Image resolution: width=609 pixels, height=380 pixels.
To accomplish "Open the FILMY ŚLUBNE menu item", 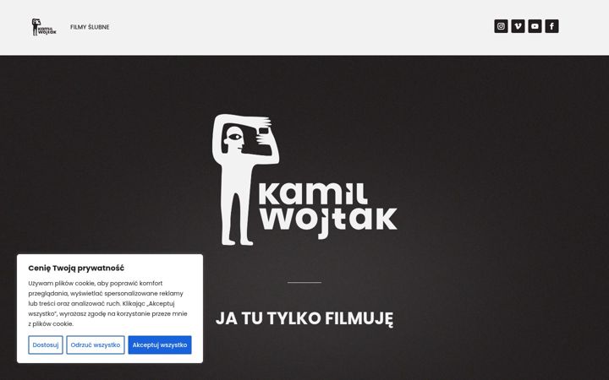I will point(90,27).
